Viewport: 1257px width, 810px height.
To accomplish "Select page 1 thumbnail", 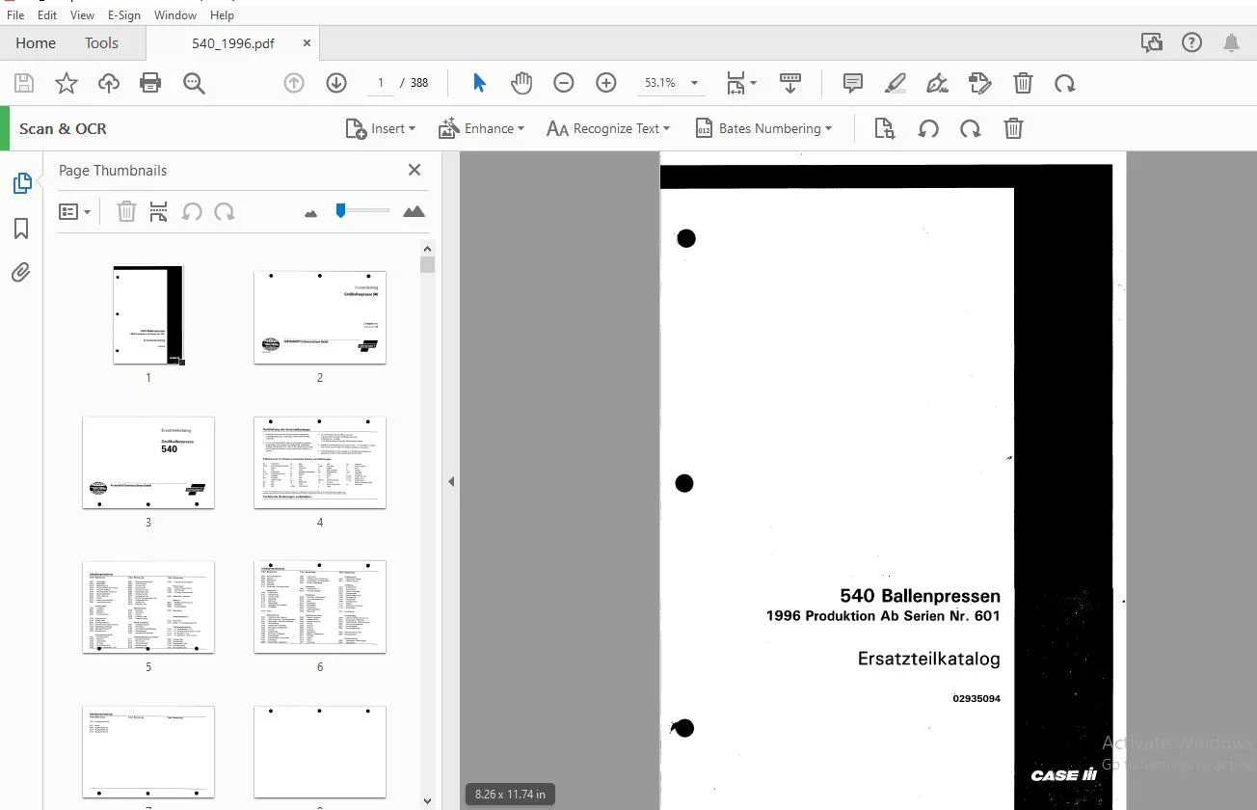I will click(x=148, y=315).
